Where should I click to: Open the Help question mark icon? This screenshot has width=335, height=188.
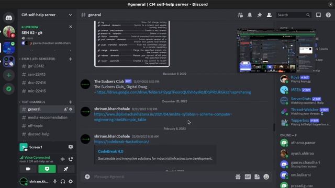[x=328, y=15]
